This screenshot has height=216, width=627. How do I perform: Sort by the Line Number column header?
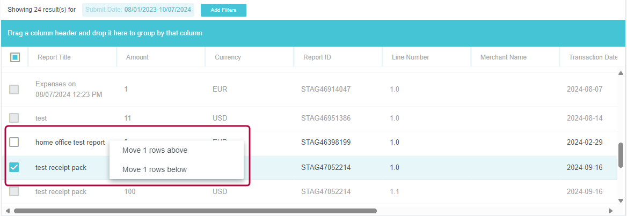pos(410,57)
